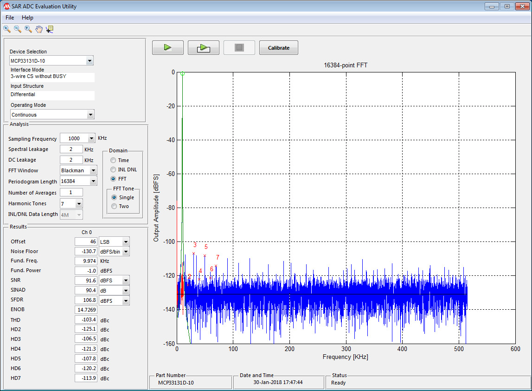Choose the INL DNL domain option
Viewport: 532px width, 391px height.
coord(114,169)
